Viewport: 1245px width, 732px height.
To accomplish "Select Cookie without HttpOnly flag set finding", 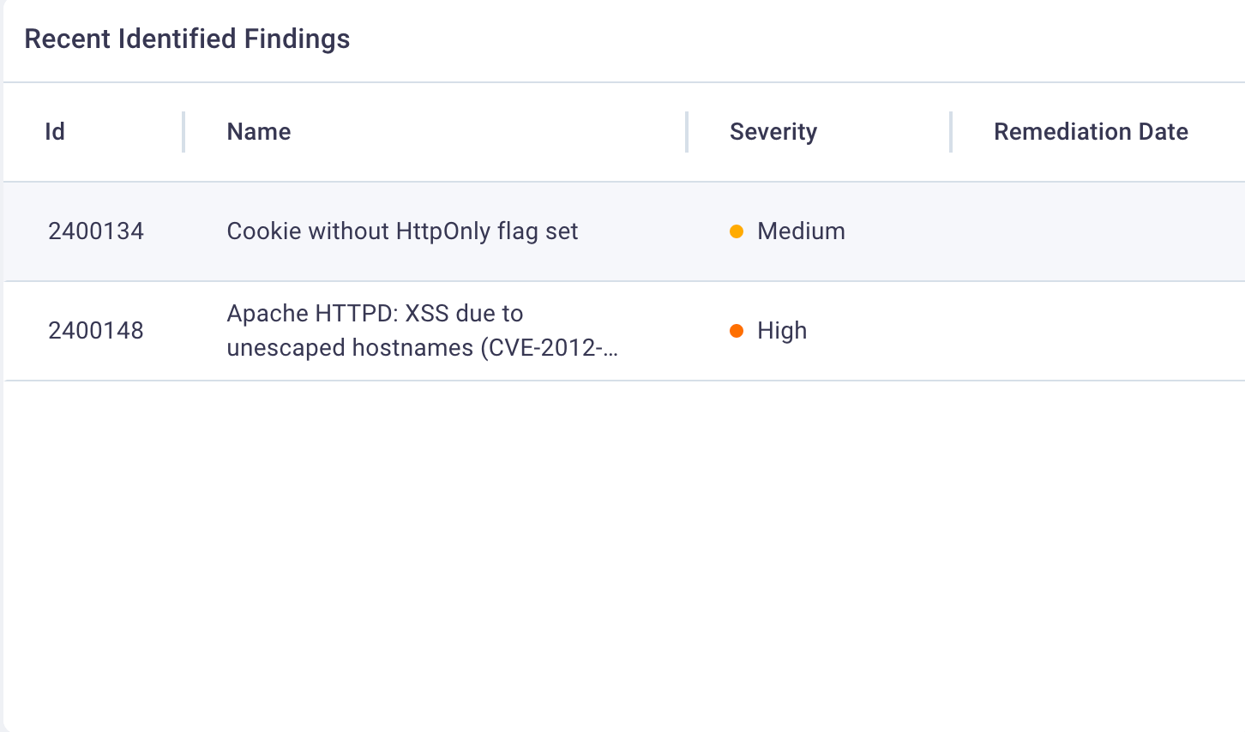I will coord(402,231).
